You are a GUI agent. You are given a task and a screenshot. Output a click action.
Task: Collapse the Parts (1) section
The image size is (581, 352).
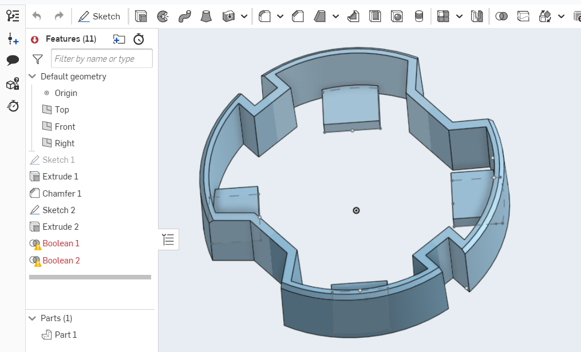(x=33, y=318)
